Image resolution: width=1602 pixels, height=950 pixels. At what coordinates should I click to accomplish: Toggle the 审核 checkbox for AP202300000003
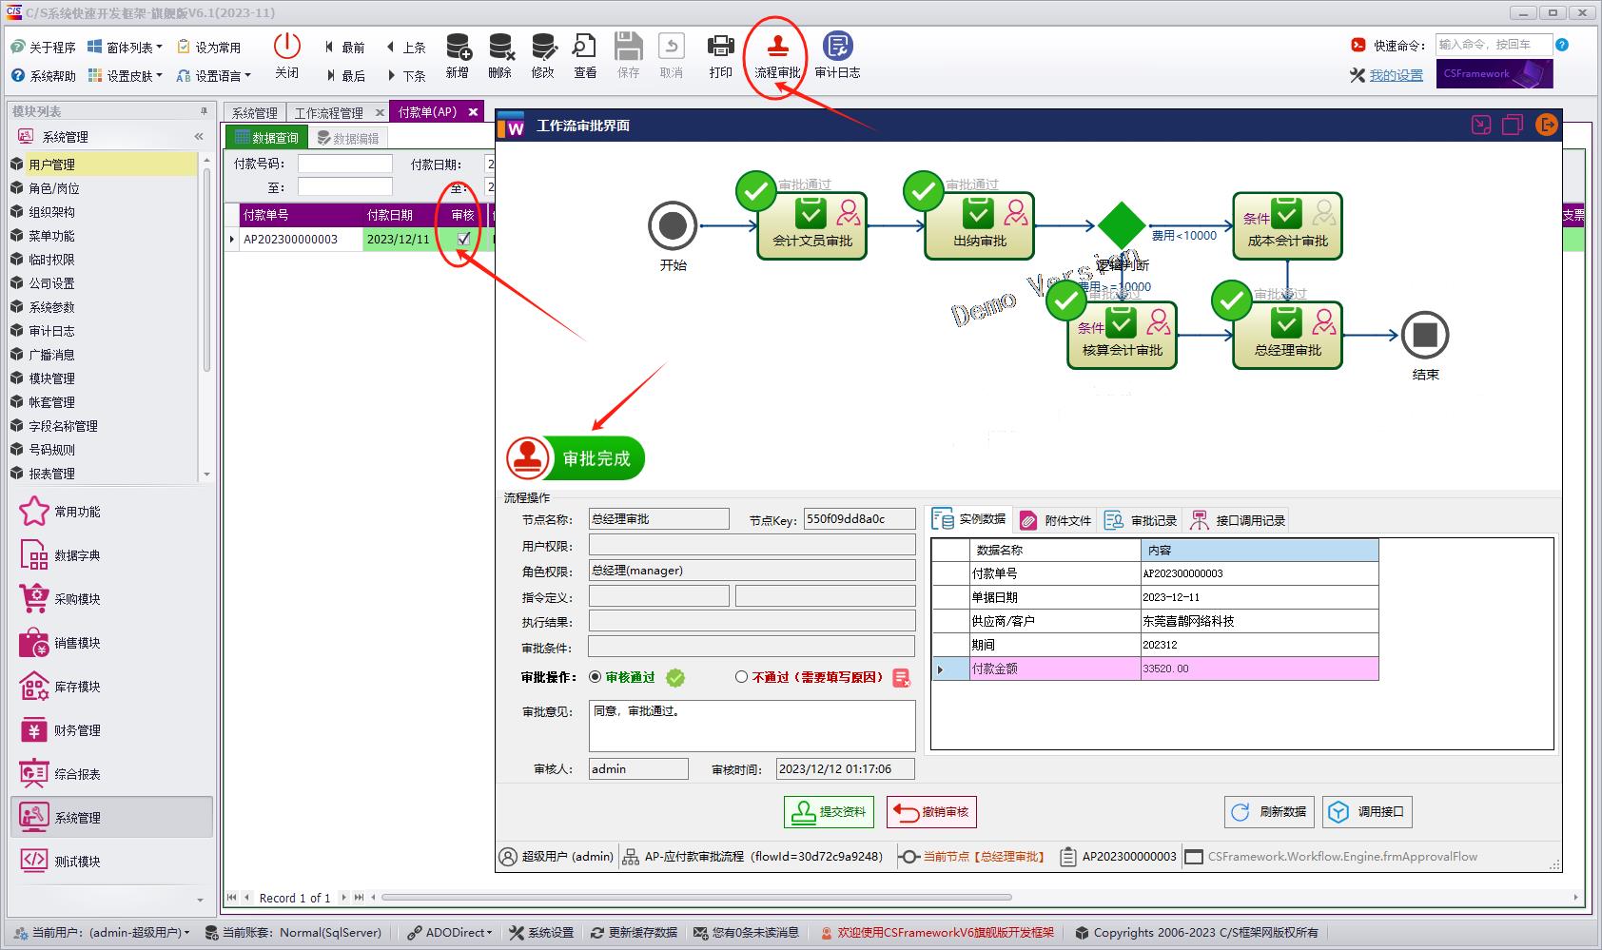point(463,239)
